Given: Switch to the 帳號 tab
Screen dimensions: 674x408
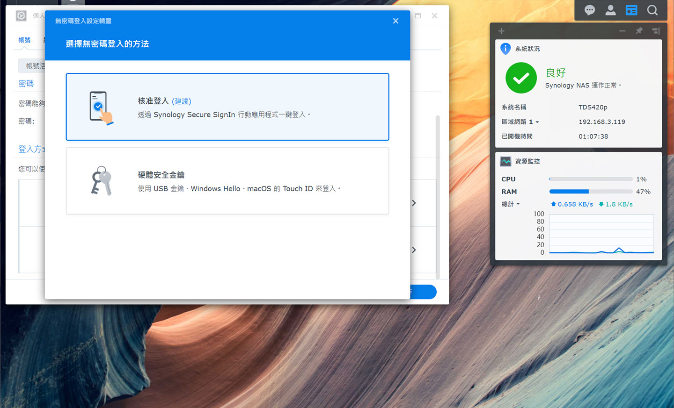Looking at the screenshot, I should coord(24,40).
